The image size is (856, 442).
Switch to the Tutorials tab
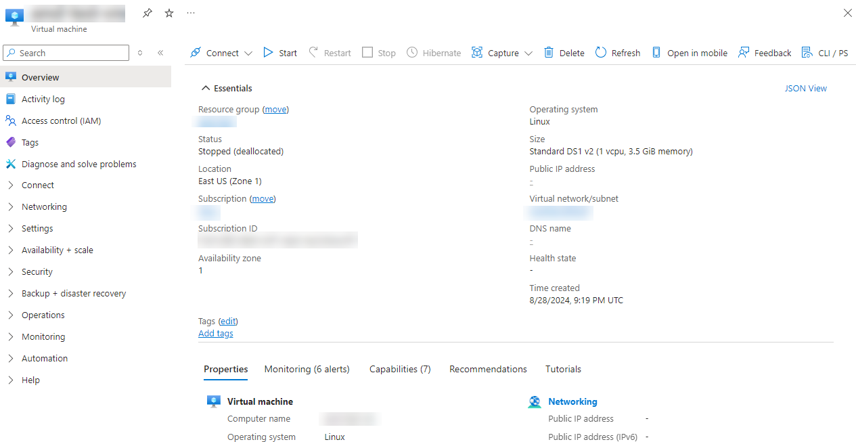[x=563, y=369]
